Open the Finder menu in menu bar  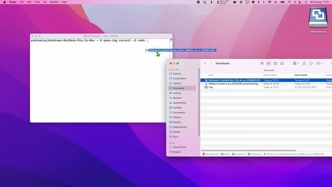12,2
